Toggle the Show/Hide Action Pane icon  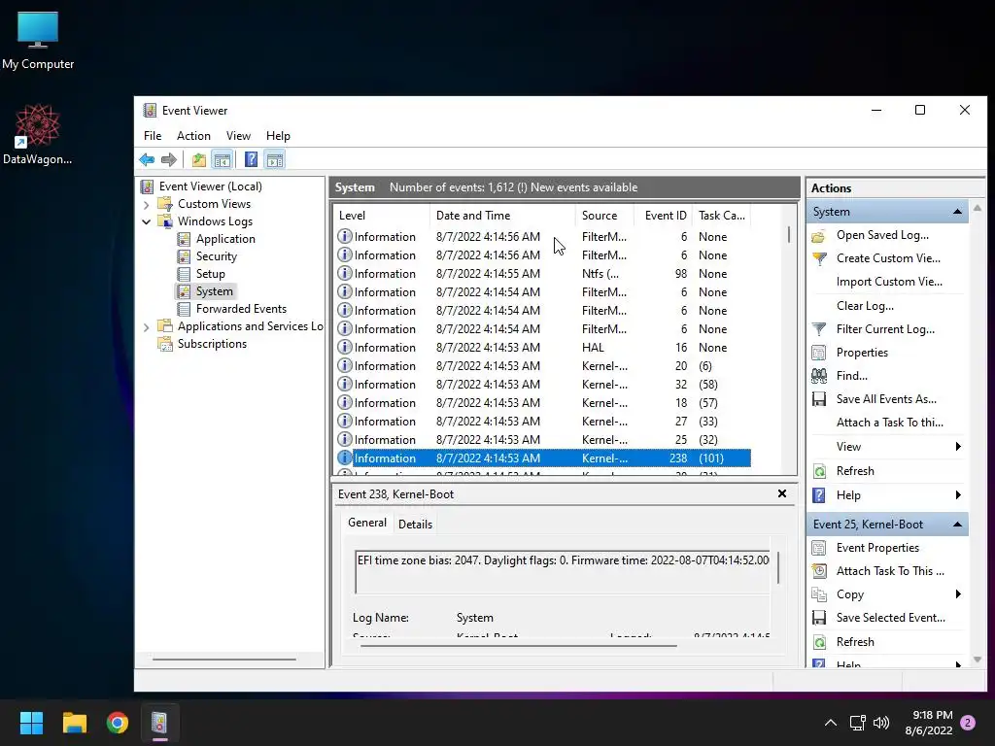(275, 160)
